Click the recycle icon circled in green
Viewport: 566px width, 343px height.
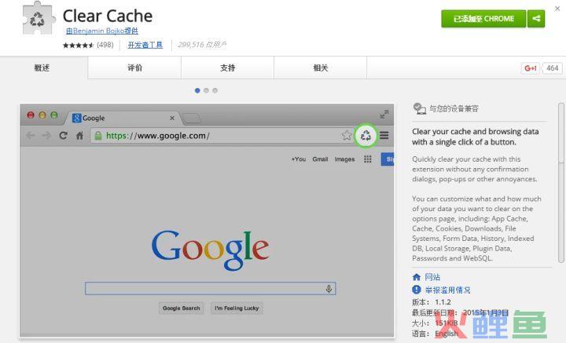366,136
